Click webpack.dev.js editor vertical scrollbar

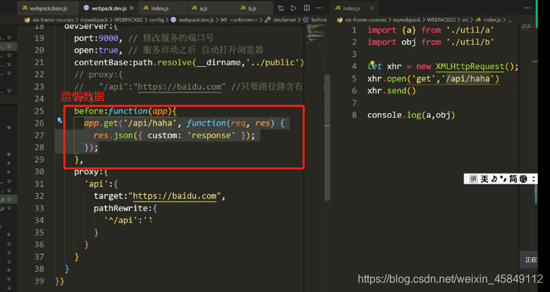click(328, 137)
